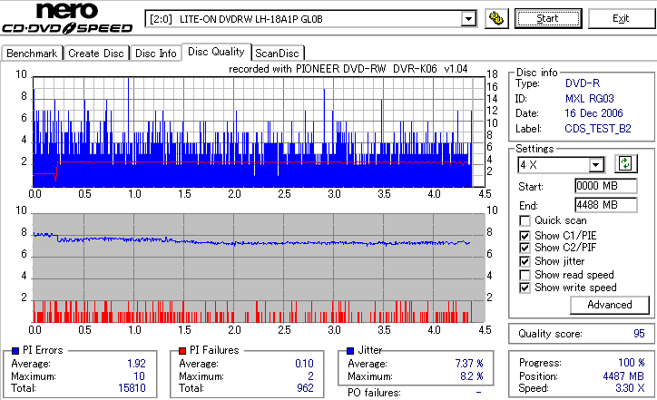Click the Start position field 0000 MB
This screenshot has width=657, height=400.
(606, 186)
